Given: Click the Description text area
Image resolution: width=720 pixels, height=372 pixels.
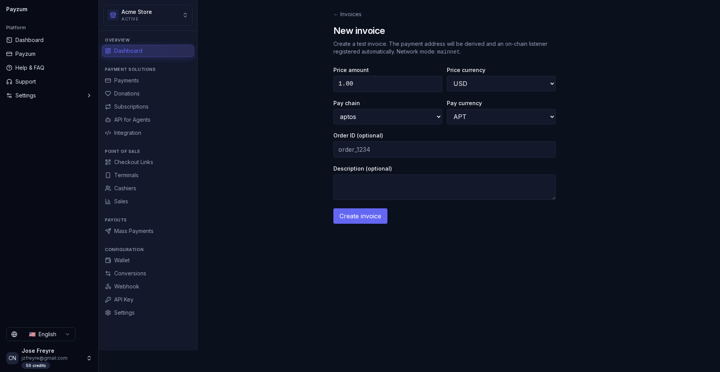Looking at the screenshot, I should (x=444, y=187).
